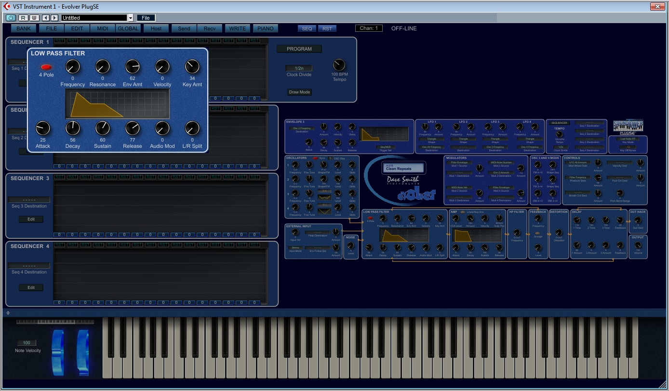The height and width of the screenshot is (391, 669).
Task: Toggle the oscillator Sync red LED
Action: (316, 158)
